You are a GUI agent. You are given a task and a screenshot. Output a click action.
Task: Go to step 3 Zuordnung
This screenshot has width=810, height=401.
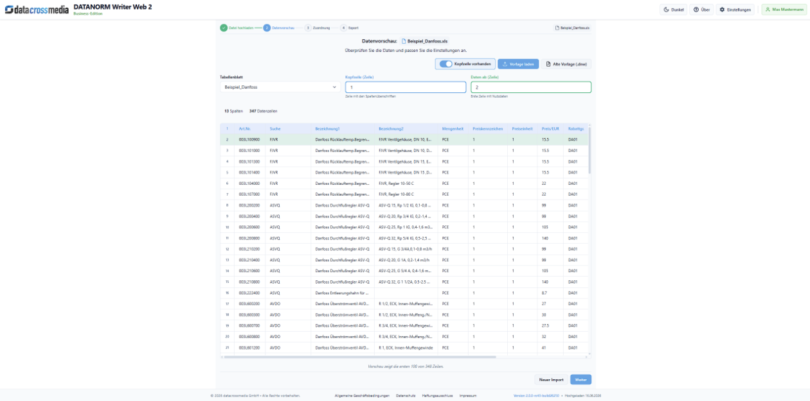pyautogui.click(x=318, y=28)
